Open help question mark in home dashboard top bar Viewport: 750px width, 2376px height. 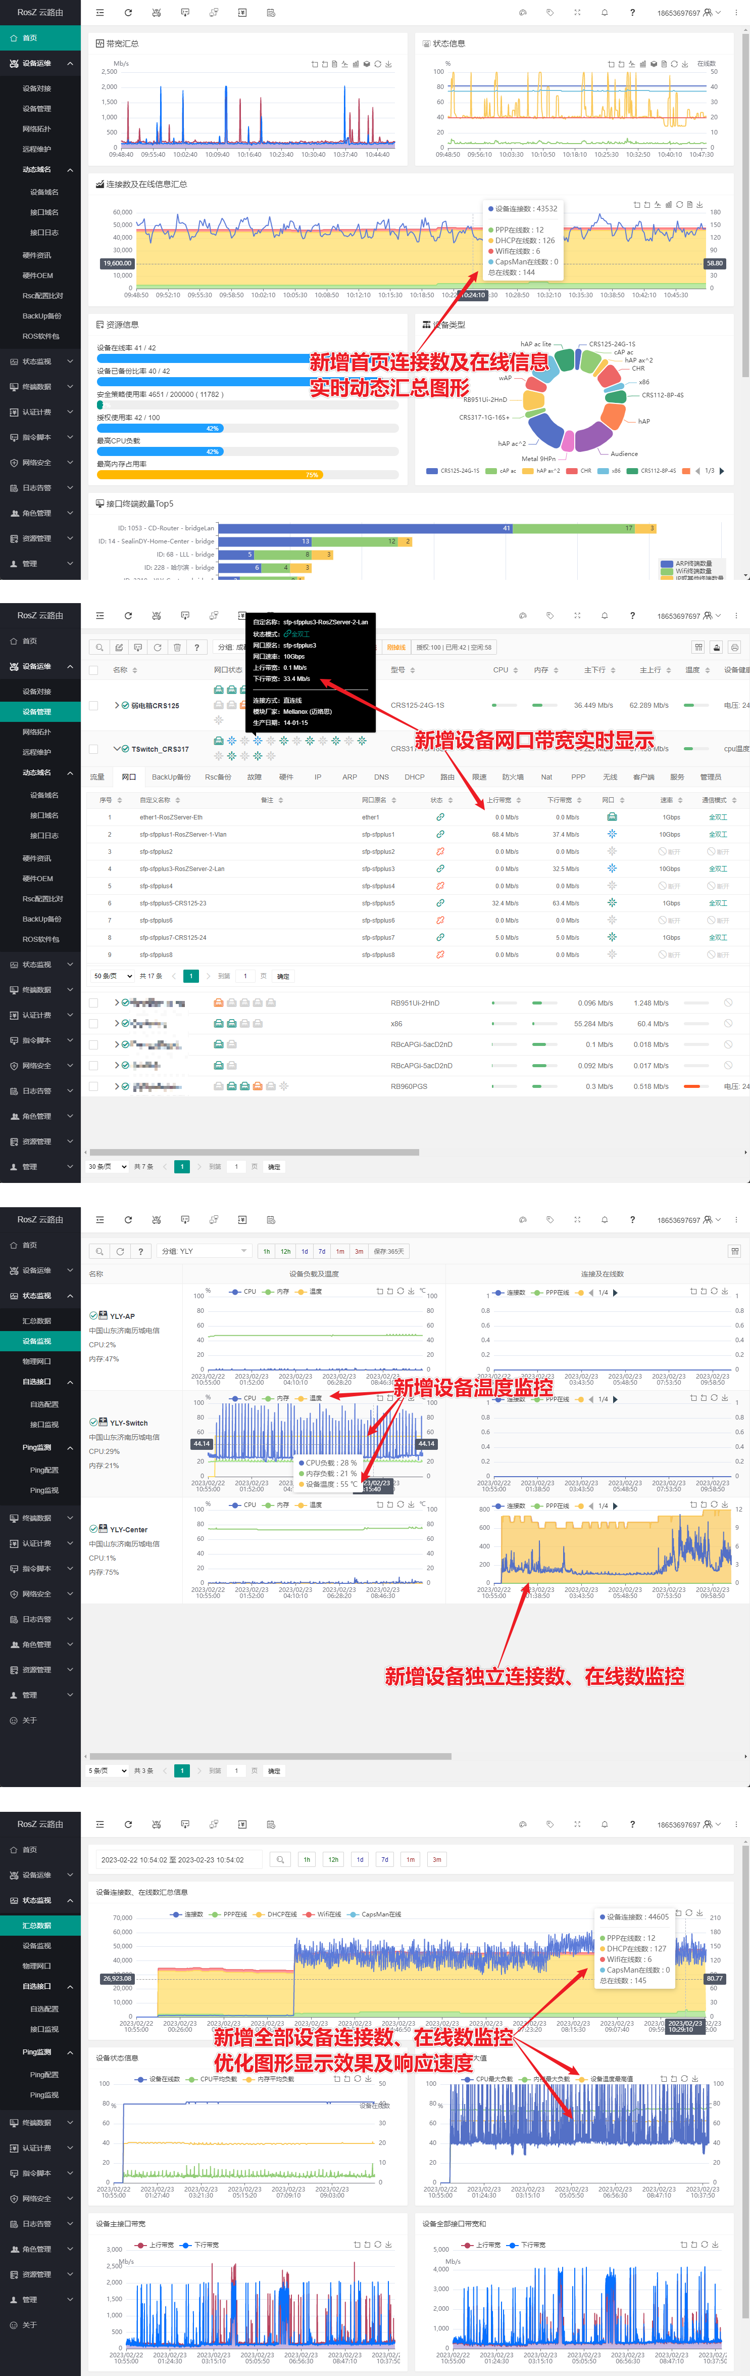click(632, 13)
